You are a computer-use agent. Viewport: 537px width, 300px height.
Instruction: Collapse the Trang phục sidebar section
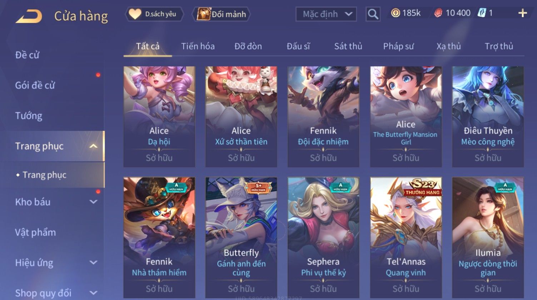[x=93, y=146]
